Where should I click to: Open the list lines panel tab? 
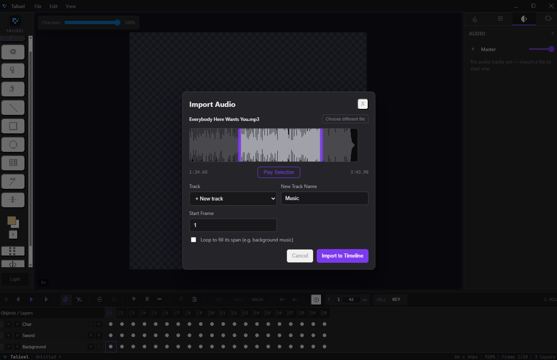point(500,19)
